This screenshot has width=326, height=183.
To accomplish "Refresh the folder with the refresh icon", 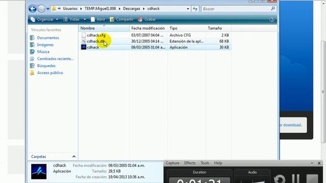I will pyautogui.click(x=195, y=9).
